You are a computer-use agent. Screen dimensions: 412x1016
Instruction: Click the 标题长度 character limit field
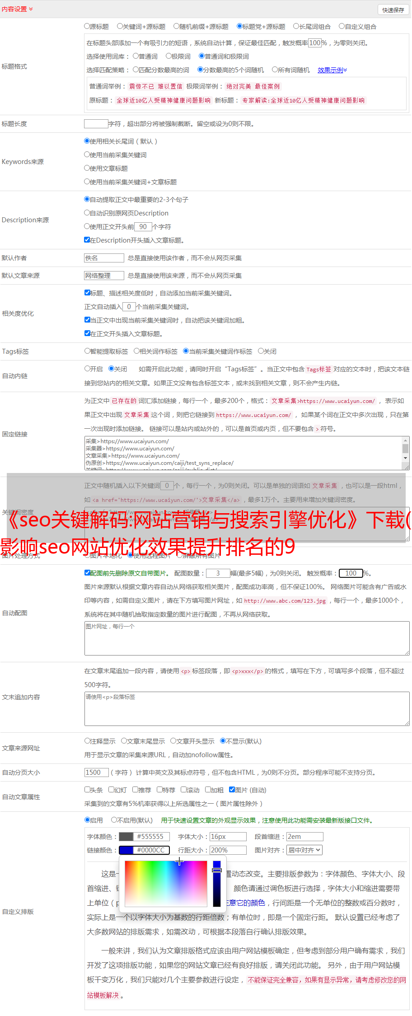pyautogui.click(x=96, y=124)
